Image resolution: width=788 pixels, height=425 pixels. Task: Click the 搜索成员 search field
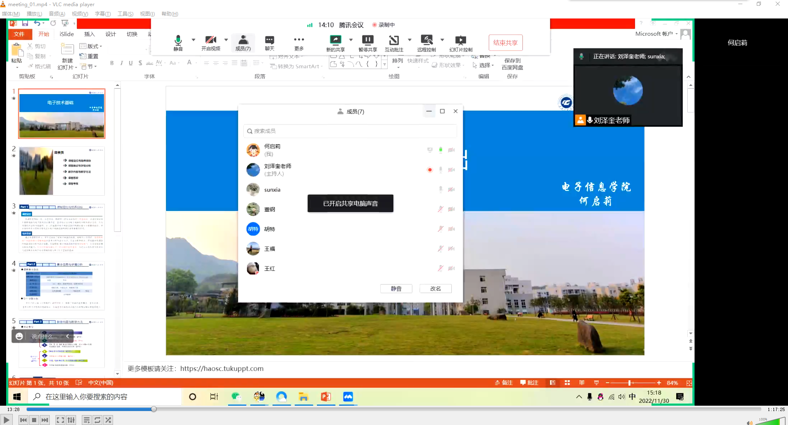point(350,131)
